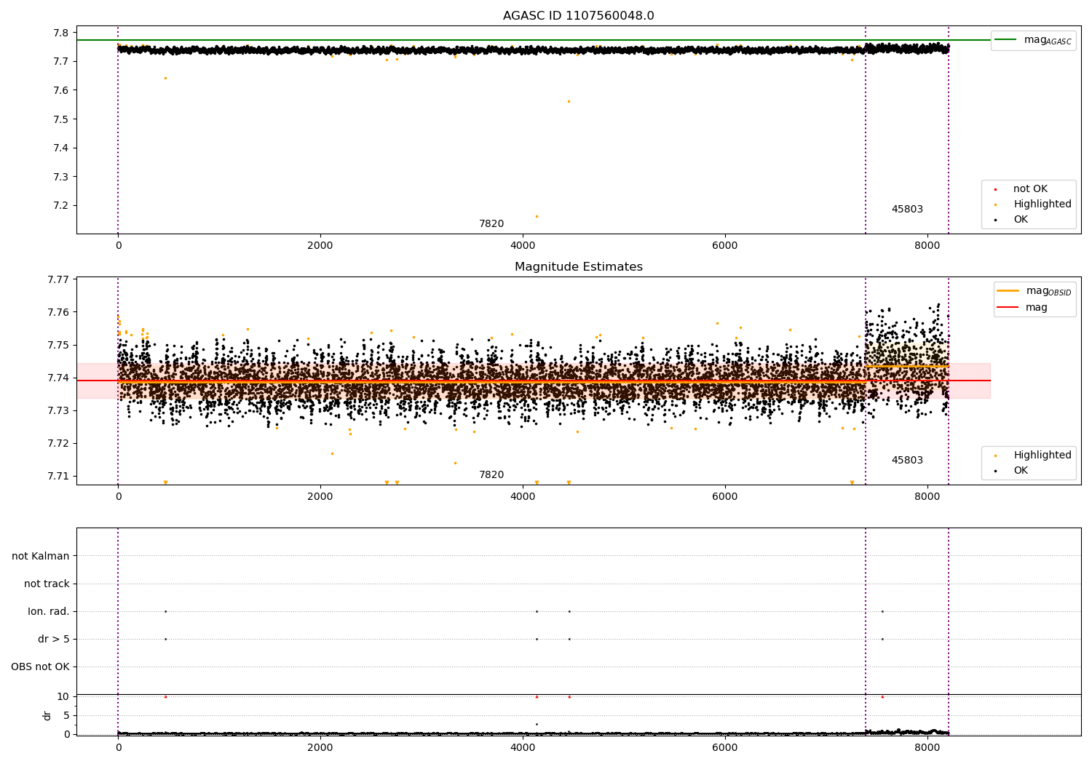Image resolution: width=1092 pixels, height=764 pixels.
Task: Click the "7.72" y-axis tick label
Action: click(x=58, y=443)
